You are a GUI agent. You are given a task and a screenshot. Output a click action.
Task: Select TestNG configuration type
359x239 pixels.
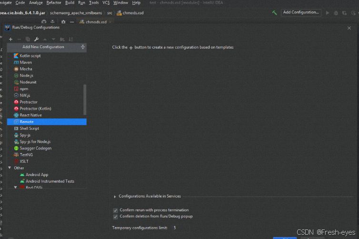click(47, 155)
